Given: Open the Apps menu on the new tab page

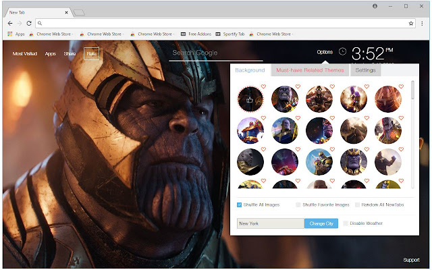Looking at the screenshot, I should pos(50,54).
